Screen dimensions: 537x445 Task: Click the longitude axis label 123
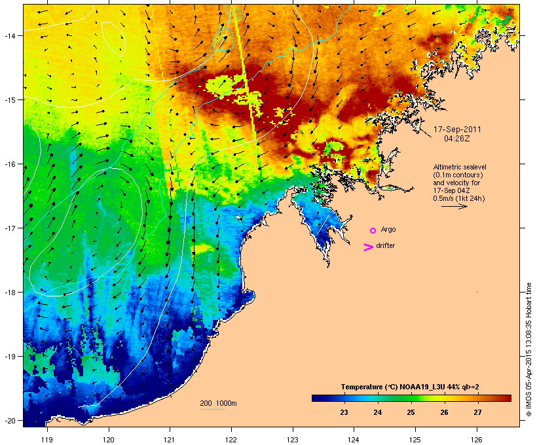coord(293,440)
